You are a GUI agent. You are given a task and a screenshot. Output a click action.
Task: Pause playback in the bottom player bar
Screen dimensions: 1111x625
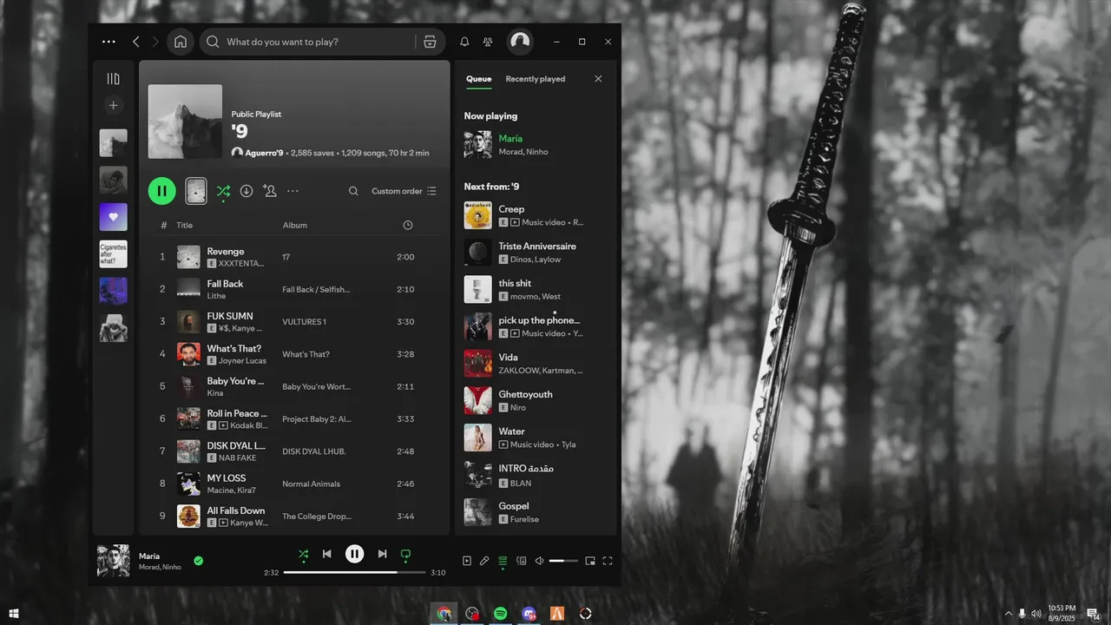pos(355,554)
